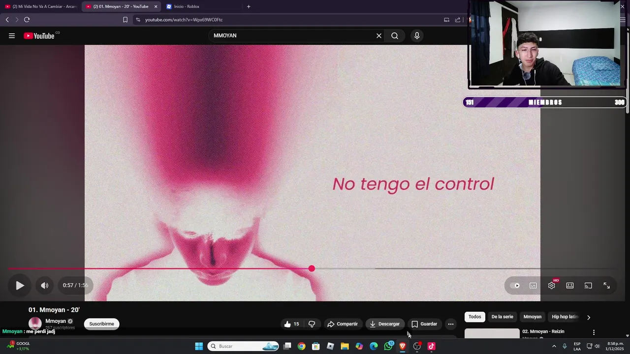Open the player settings gear
Viewport: 630px width, 354px height.
[x=552, y=285]
